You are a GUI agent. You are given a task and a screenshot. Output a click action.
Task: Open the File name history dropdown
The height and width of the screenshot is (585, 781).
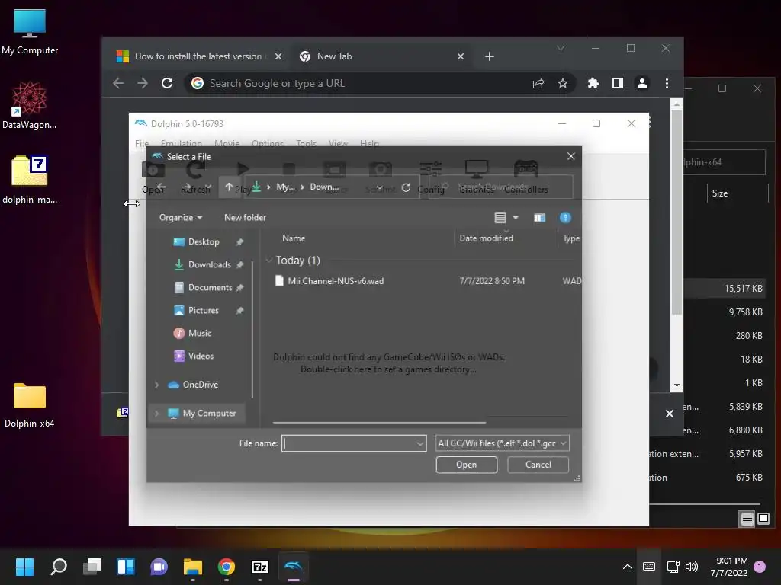(420, 443)
